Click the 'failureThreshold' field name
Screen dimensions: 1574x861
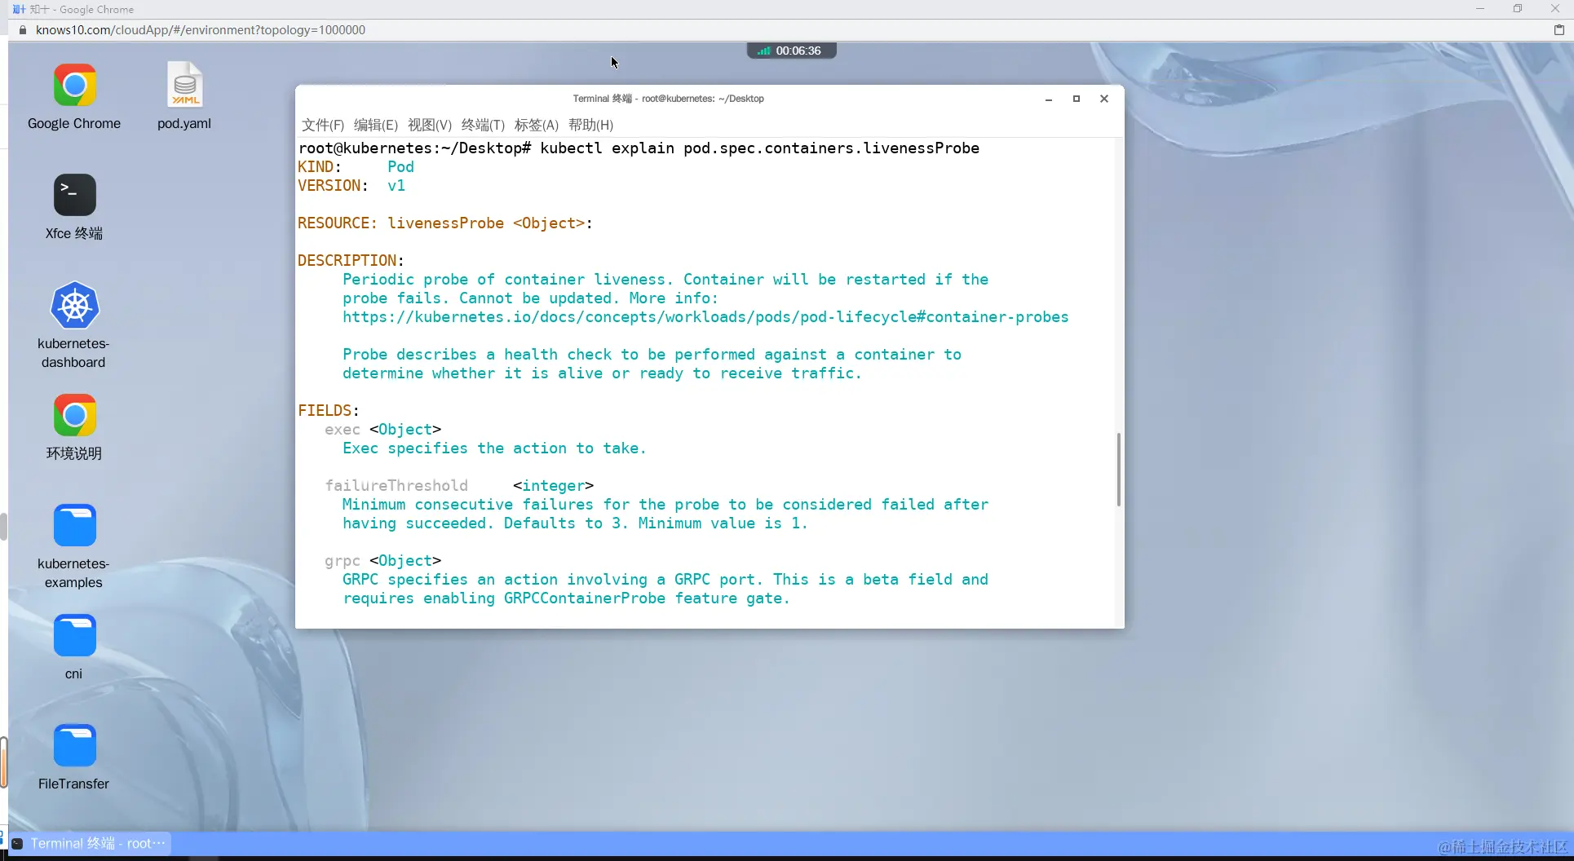pos(396,486)
